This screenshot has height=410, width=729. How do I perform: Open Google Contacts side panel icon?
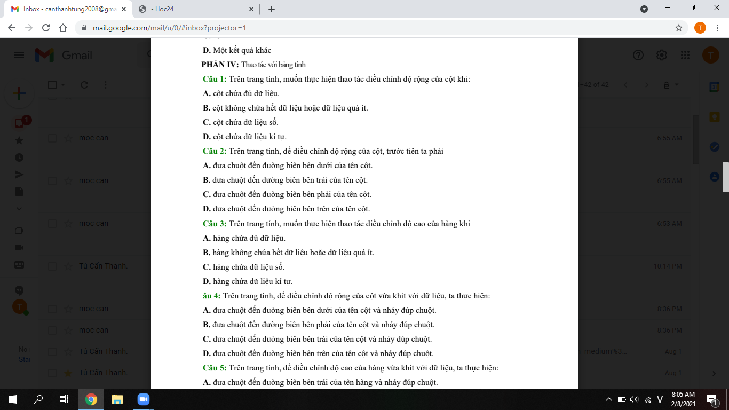click(x=715, y=176)
